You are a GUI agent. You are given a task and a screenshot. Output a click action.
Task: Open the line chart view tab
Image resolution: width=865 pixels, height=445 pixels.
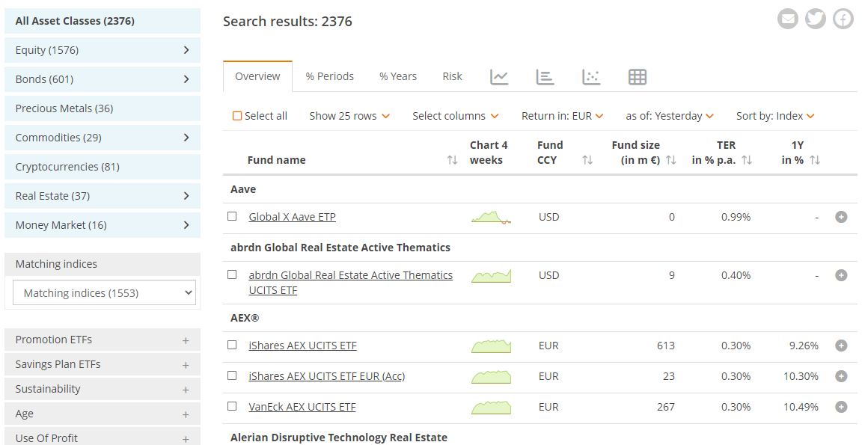tap(499, 77)
